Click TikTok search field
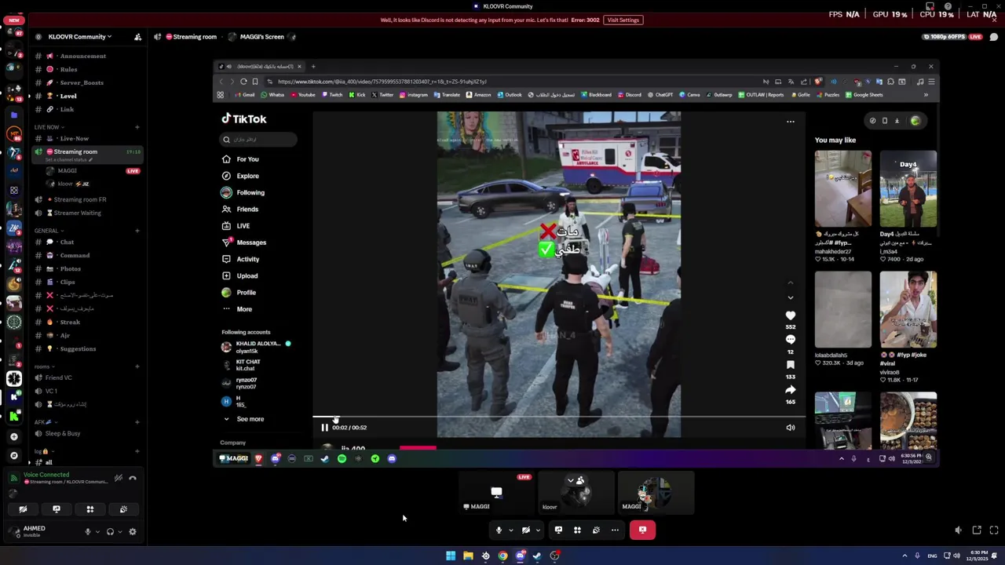Screen dimensions: 1005x565 tap(258, 140)
